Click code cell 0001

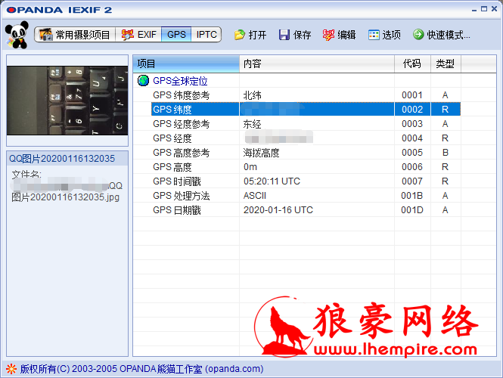pos(412,95)
